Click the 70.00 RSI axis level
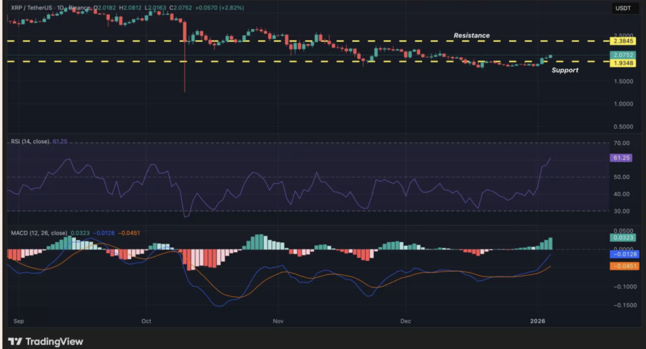646x349 pixels. (621, 143)
